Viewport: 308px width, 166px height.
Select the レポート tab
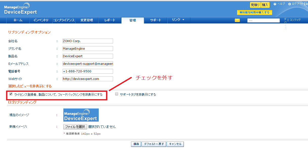[x=110, y=20]
